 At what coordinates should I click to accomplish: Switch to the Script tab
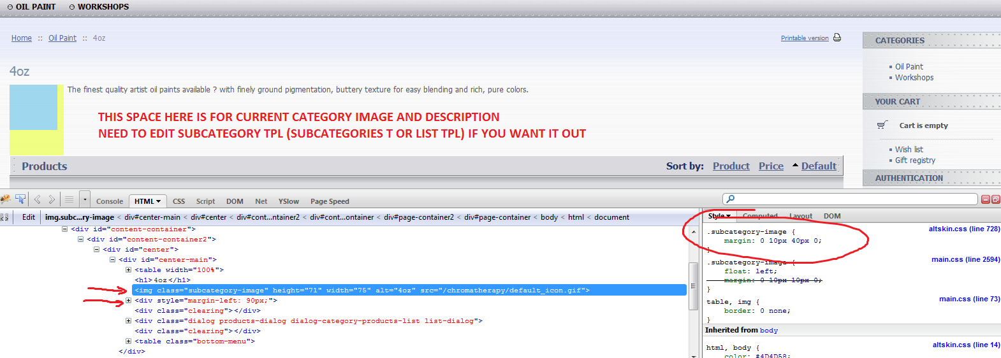click(205, 201)
